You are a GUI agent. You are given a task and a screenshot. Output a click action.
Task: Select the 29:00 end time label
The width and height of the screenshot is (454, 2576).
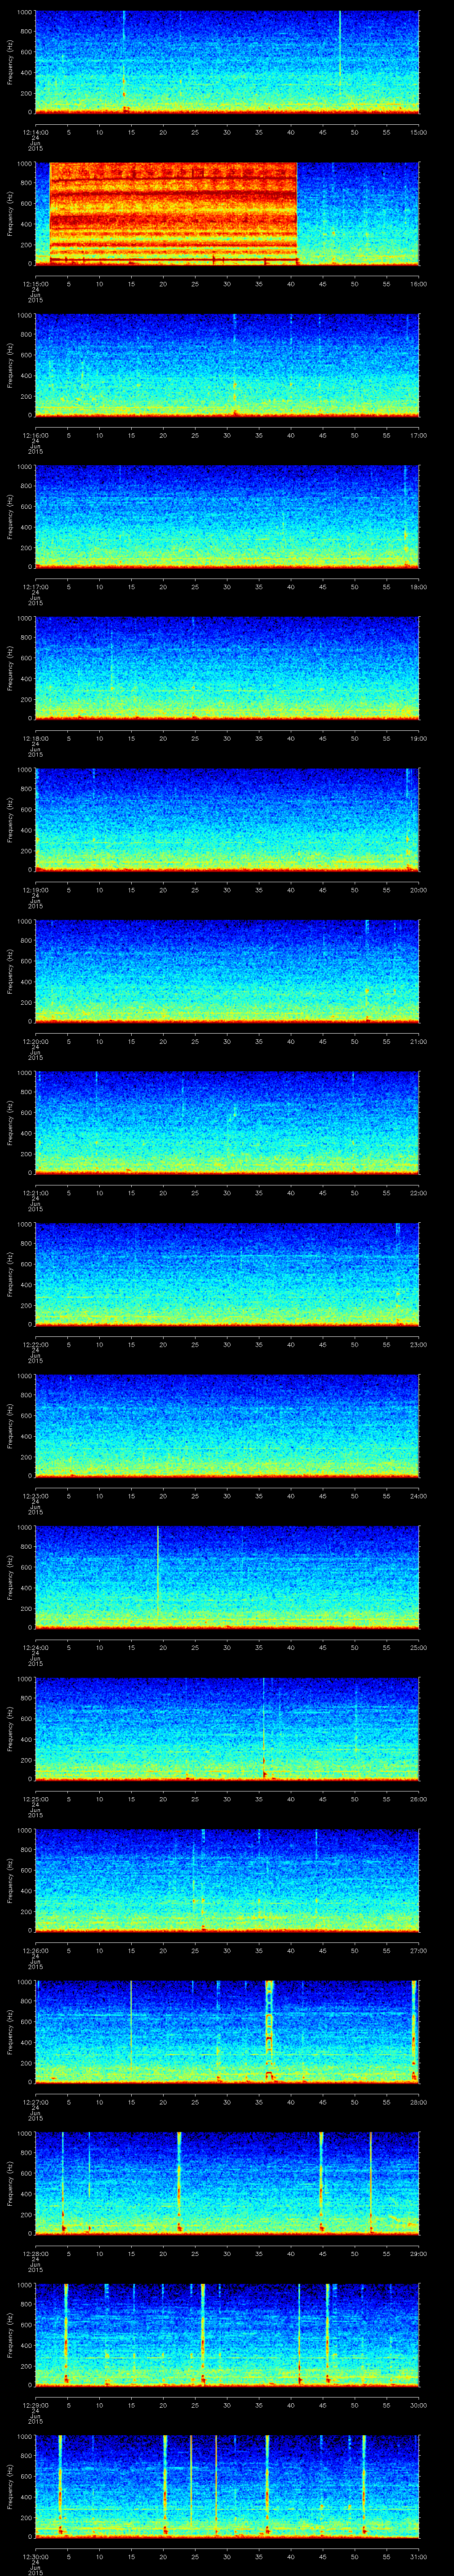click(419, 2254)
